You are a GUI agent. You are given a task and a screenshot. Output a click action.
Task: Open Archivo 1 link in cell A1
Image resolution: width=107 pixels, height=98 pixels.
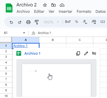(20, 46)
